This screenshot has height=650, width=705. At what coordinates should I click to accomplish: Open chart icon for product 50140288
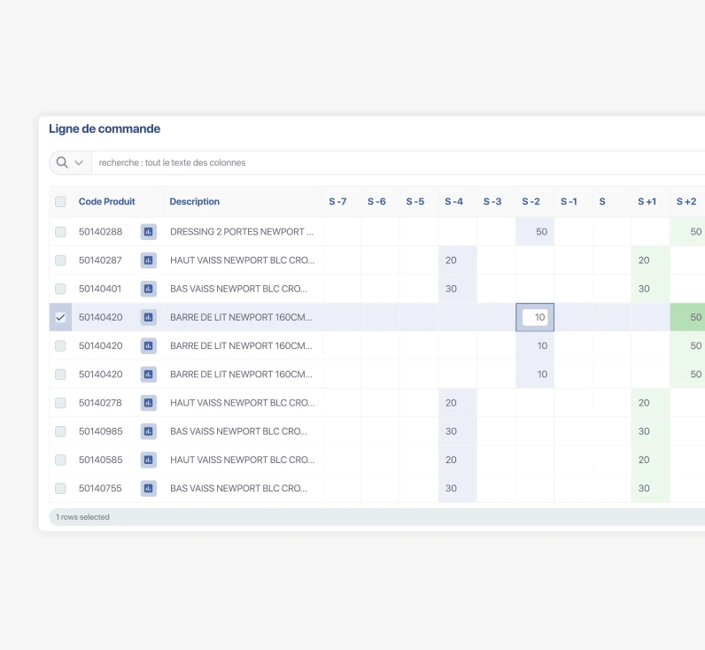coord(149,232)
